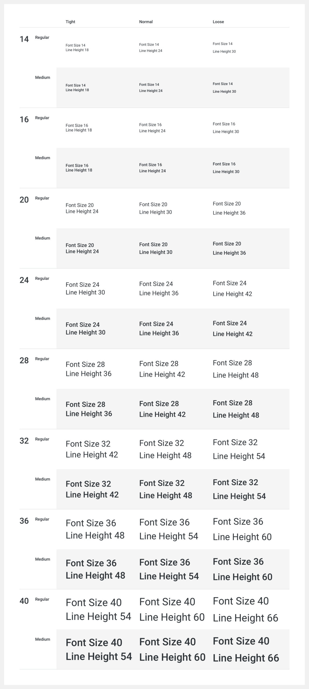Click medium Font Size 32 Line Height 54 sample
The image size is (309, 689).
pos(239,489)
